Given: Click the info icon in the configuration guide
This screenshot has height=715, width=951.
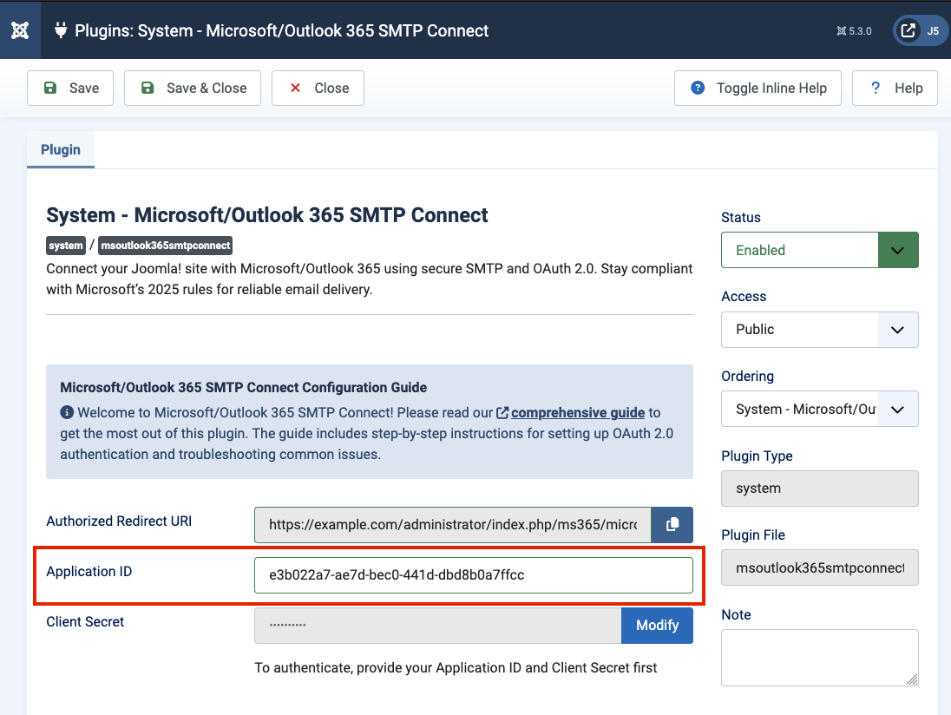Looking at the screenshot, I should coord(67,412).
